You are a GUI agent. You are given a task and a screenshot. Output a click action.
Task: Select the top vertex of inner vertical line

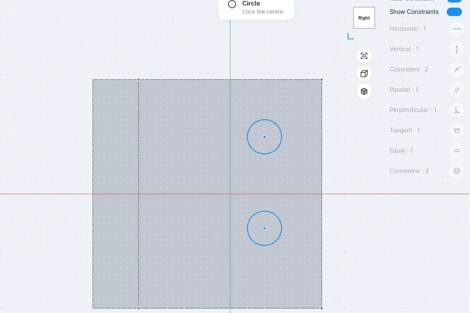[138, 80]
